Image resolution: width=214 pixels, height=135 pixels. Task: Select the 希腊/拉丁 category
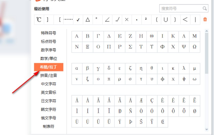(x=49, y=67)
